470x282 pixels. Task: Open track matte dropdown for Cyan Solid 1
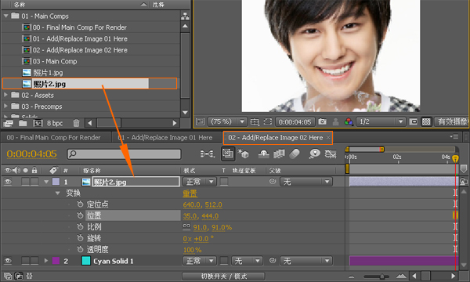click(247, 261)
